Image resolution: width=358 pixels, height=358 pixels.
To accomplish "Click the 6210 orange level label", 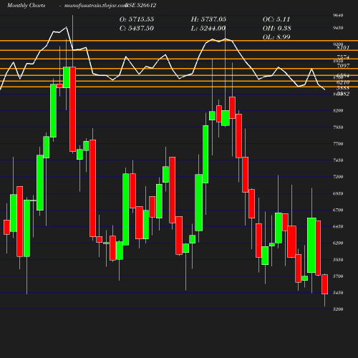I will [x=343, y=82].
